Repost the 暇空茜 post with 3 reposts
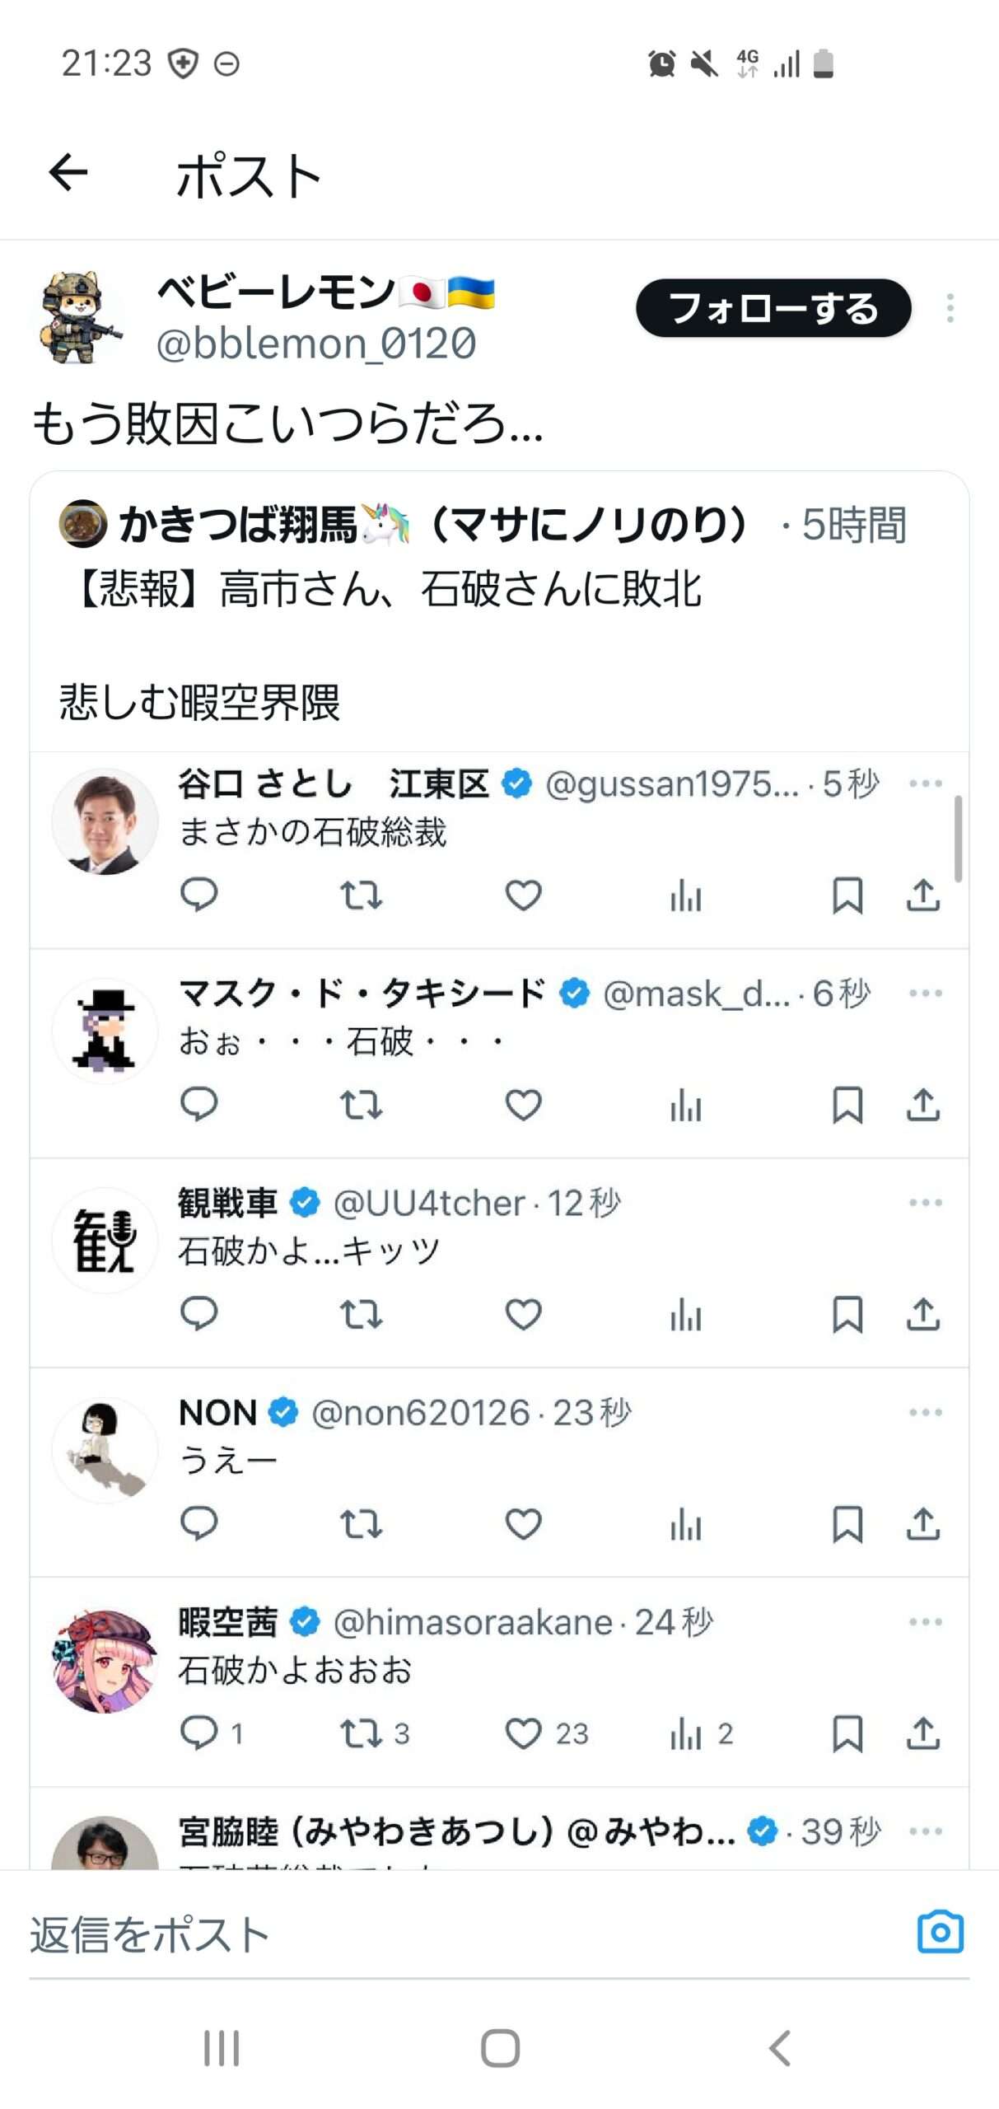Image resolution: width=999 pixels, height=2109 pixels. (361, 1733)
